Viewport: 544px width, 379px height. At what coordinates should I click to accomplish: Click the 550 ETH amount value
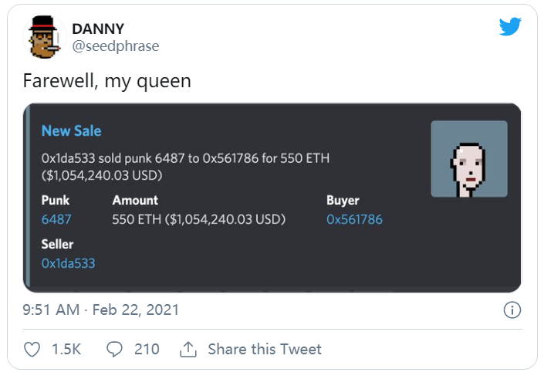point(199,219)
